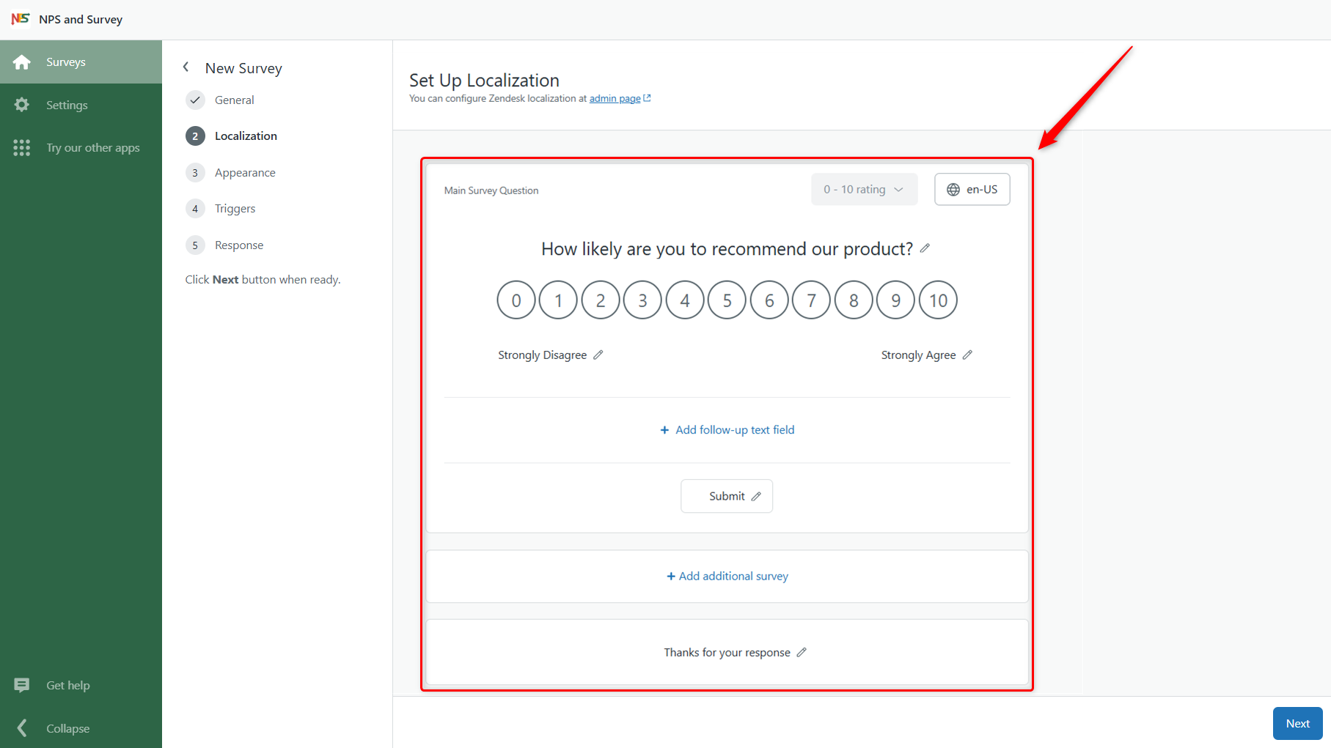Click the back chevron beside New Survey

click(186, 67)
